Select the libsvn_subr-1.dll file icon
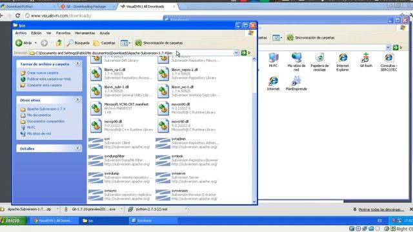 (x=96, y=92)
